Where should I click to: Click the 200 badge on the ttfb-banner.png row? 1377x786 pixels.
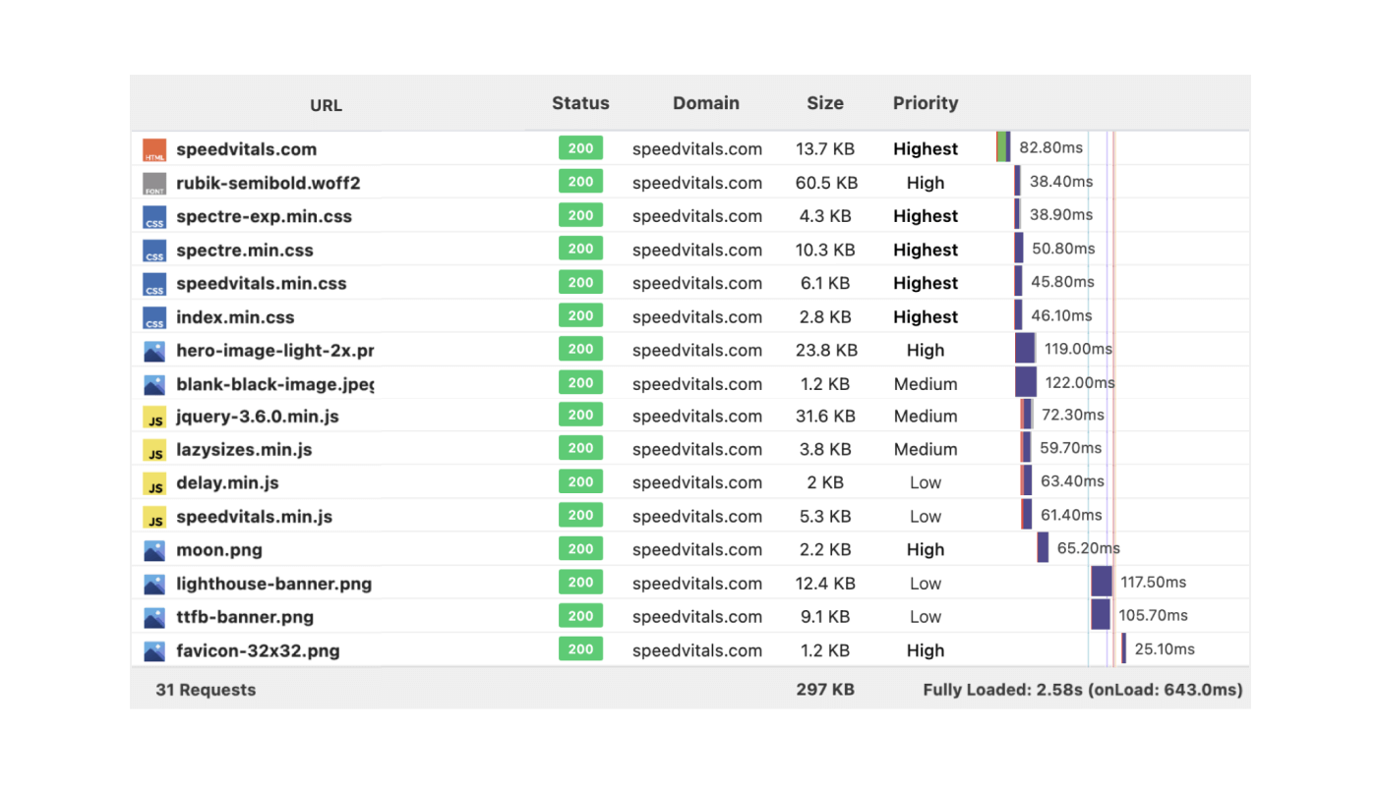click(580, 616)
